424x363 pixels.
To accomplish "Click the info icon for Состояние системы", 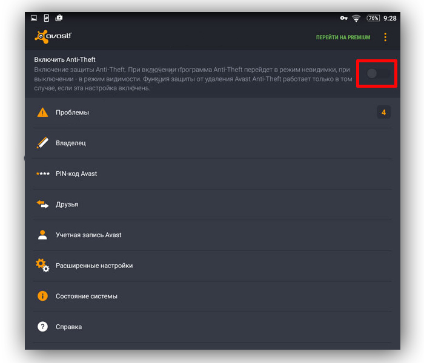I will (x=42, y=296).
